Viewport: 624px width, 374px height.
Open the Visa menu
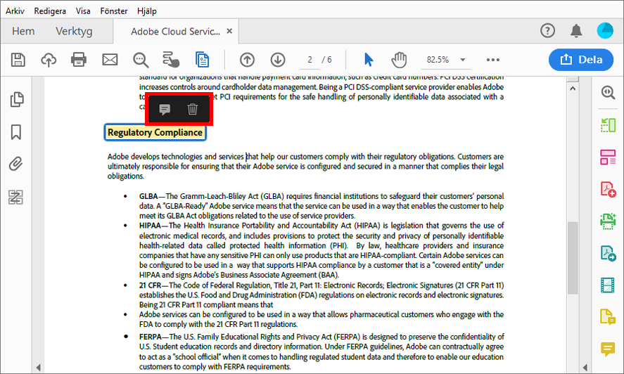click(83, 11)
